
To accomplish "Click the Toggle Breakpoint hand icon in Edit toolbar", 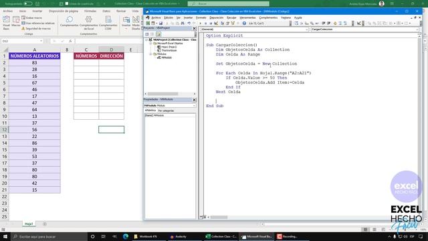I will pyautogui.click(x=335, y=23).
